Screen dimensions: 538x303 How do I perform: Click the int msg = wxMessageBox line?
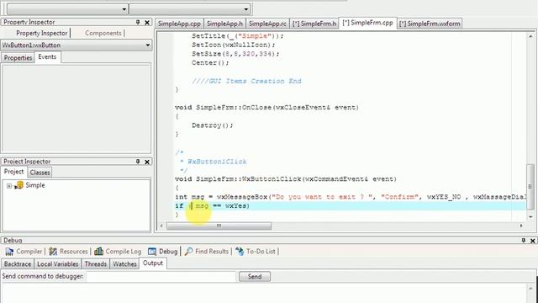coord(350,197)
